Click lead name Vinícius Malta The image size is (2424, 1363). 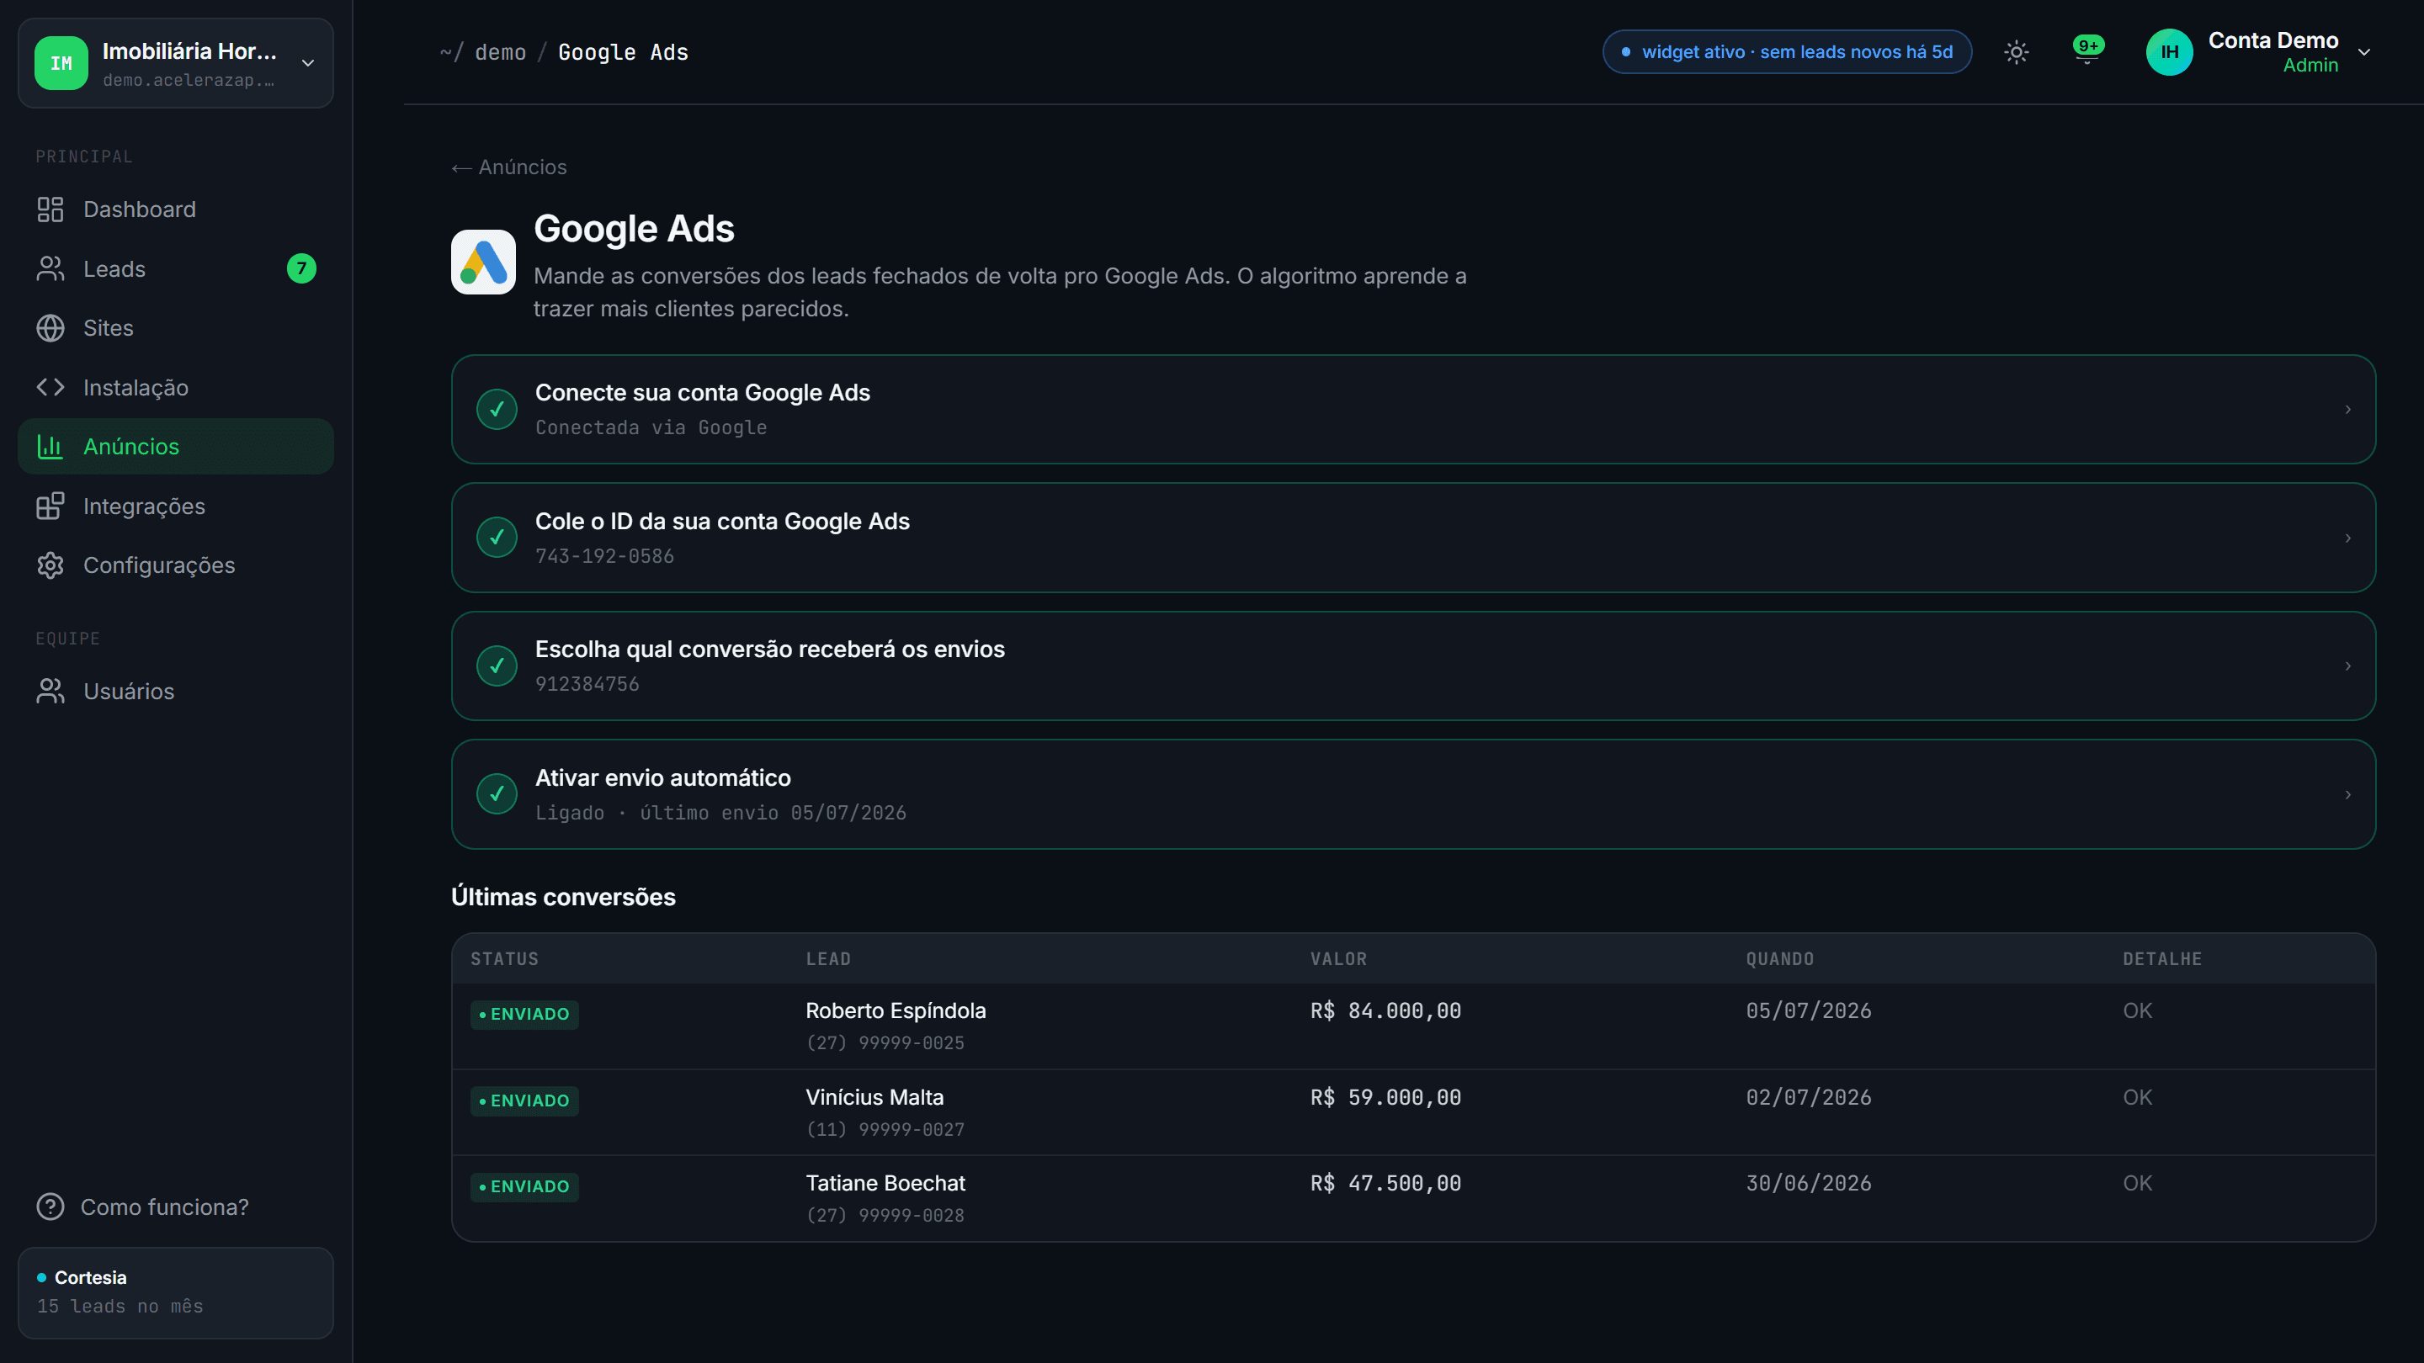click(874, 1098)
